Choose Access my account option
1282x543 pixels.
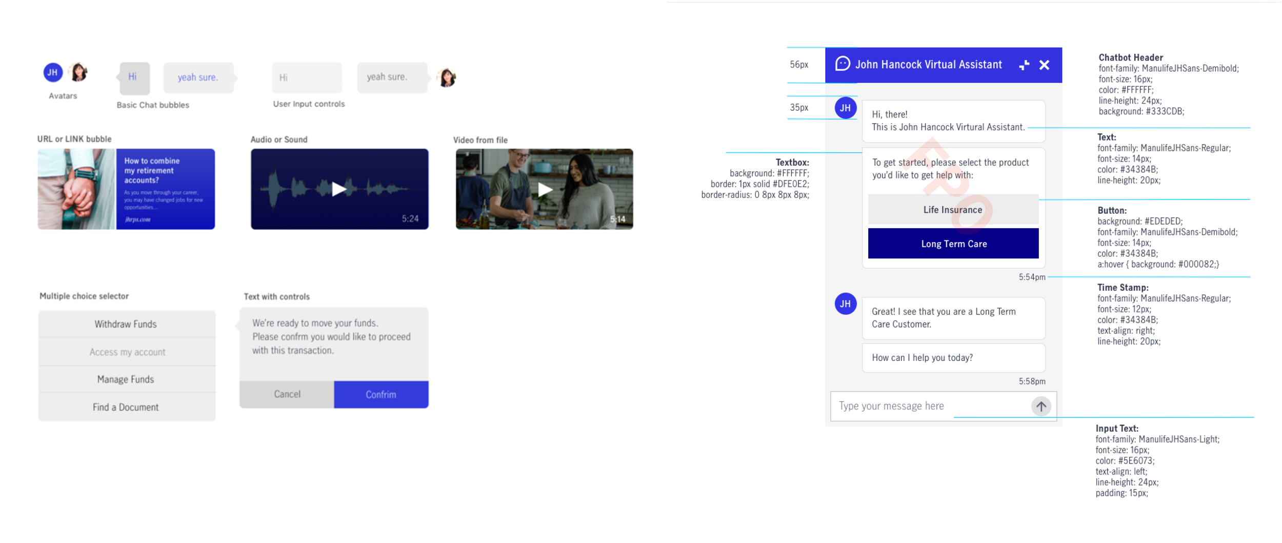126,352
